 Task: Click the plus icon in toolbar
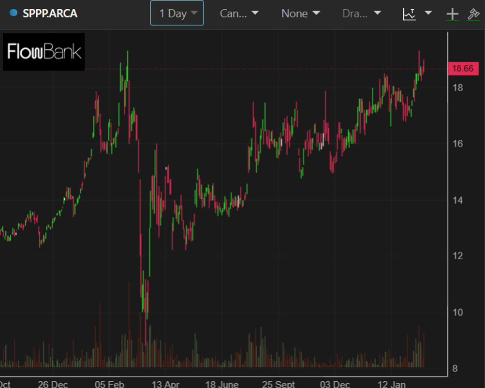(452, 14)
